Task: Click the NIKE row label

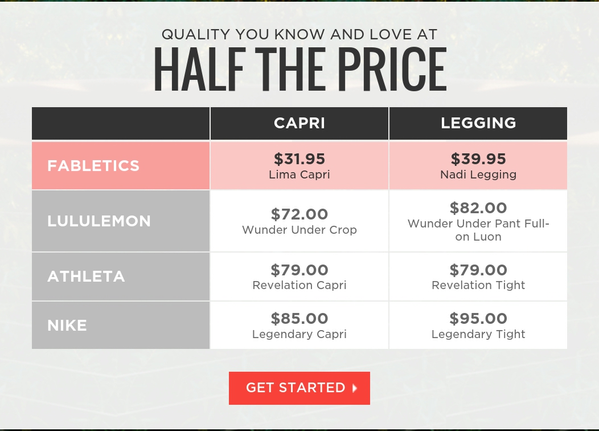Action: pos(67,326)
